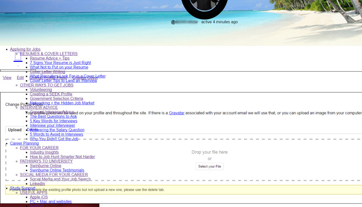Open the Career Planning menu link
The image size is (362, 207).
pos(24,144)
